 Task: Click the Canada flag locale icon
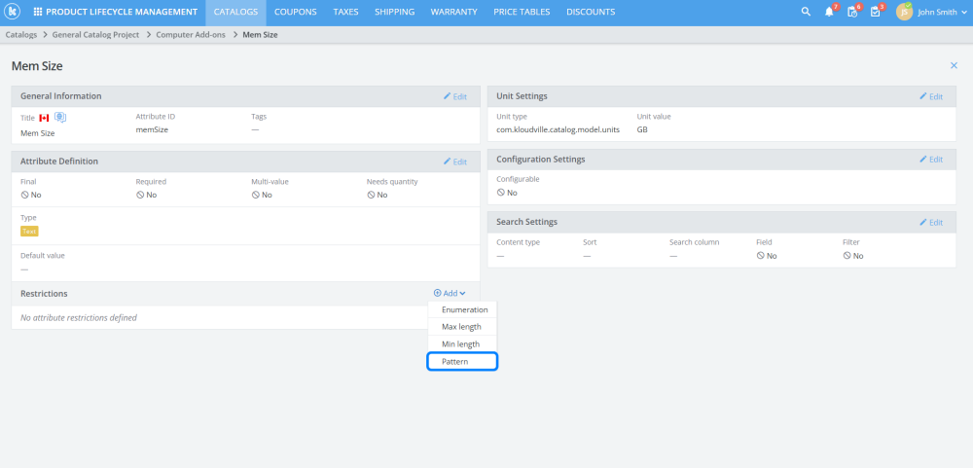click(x=44, y=118)
